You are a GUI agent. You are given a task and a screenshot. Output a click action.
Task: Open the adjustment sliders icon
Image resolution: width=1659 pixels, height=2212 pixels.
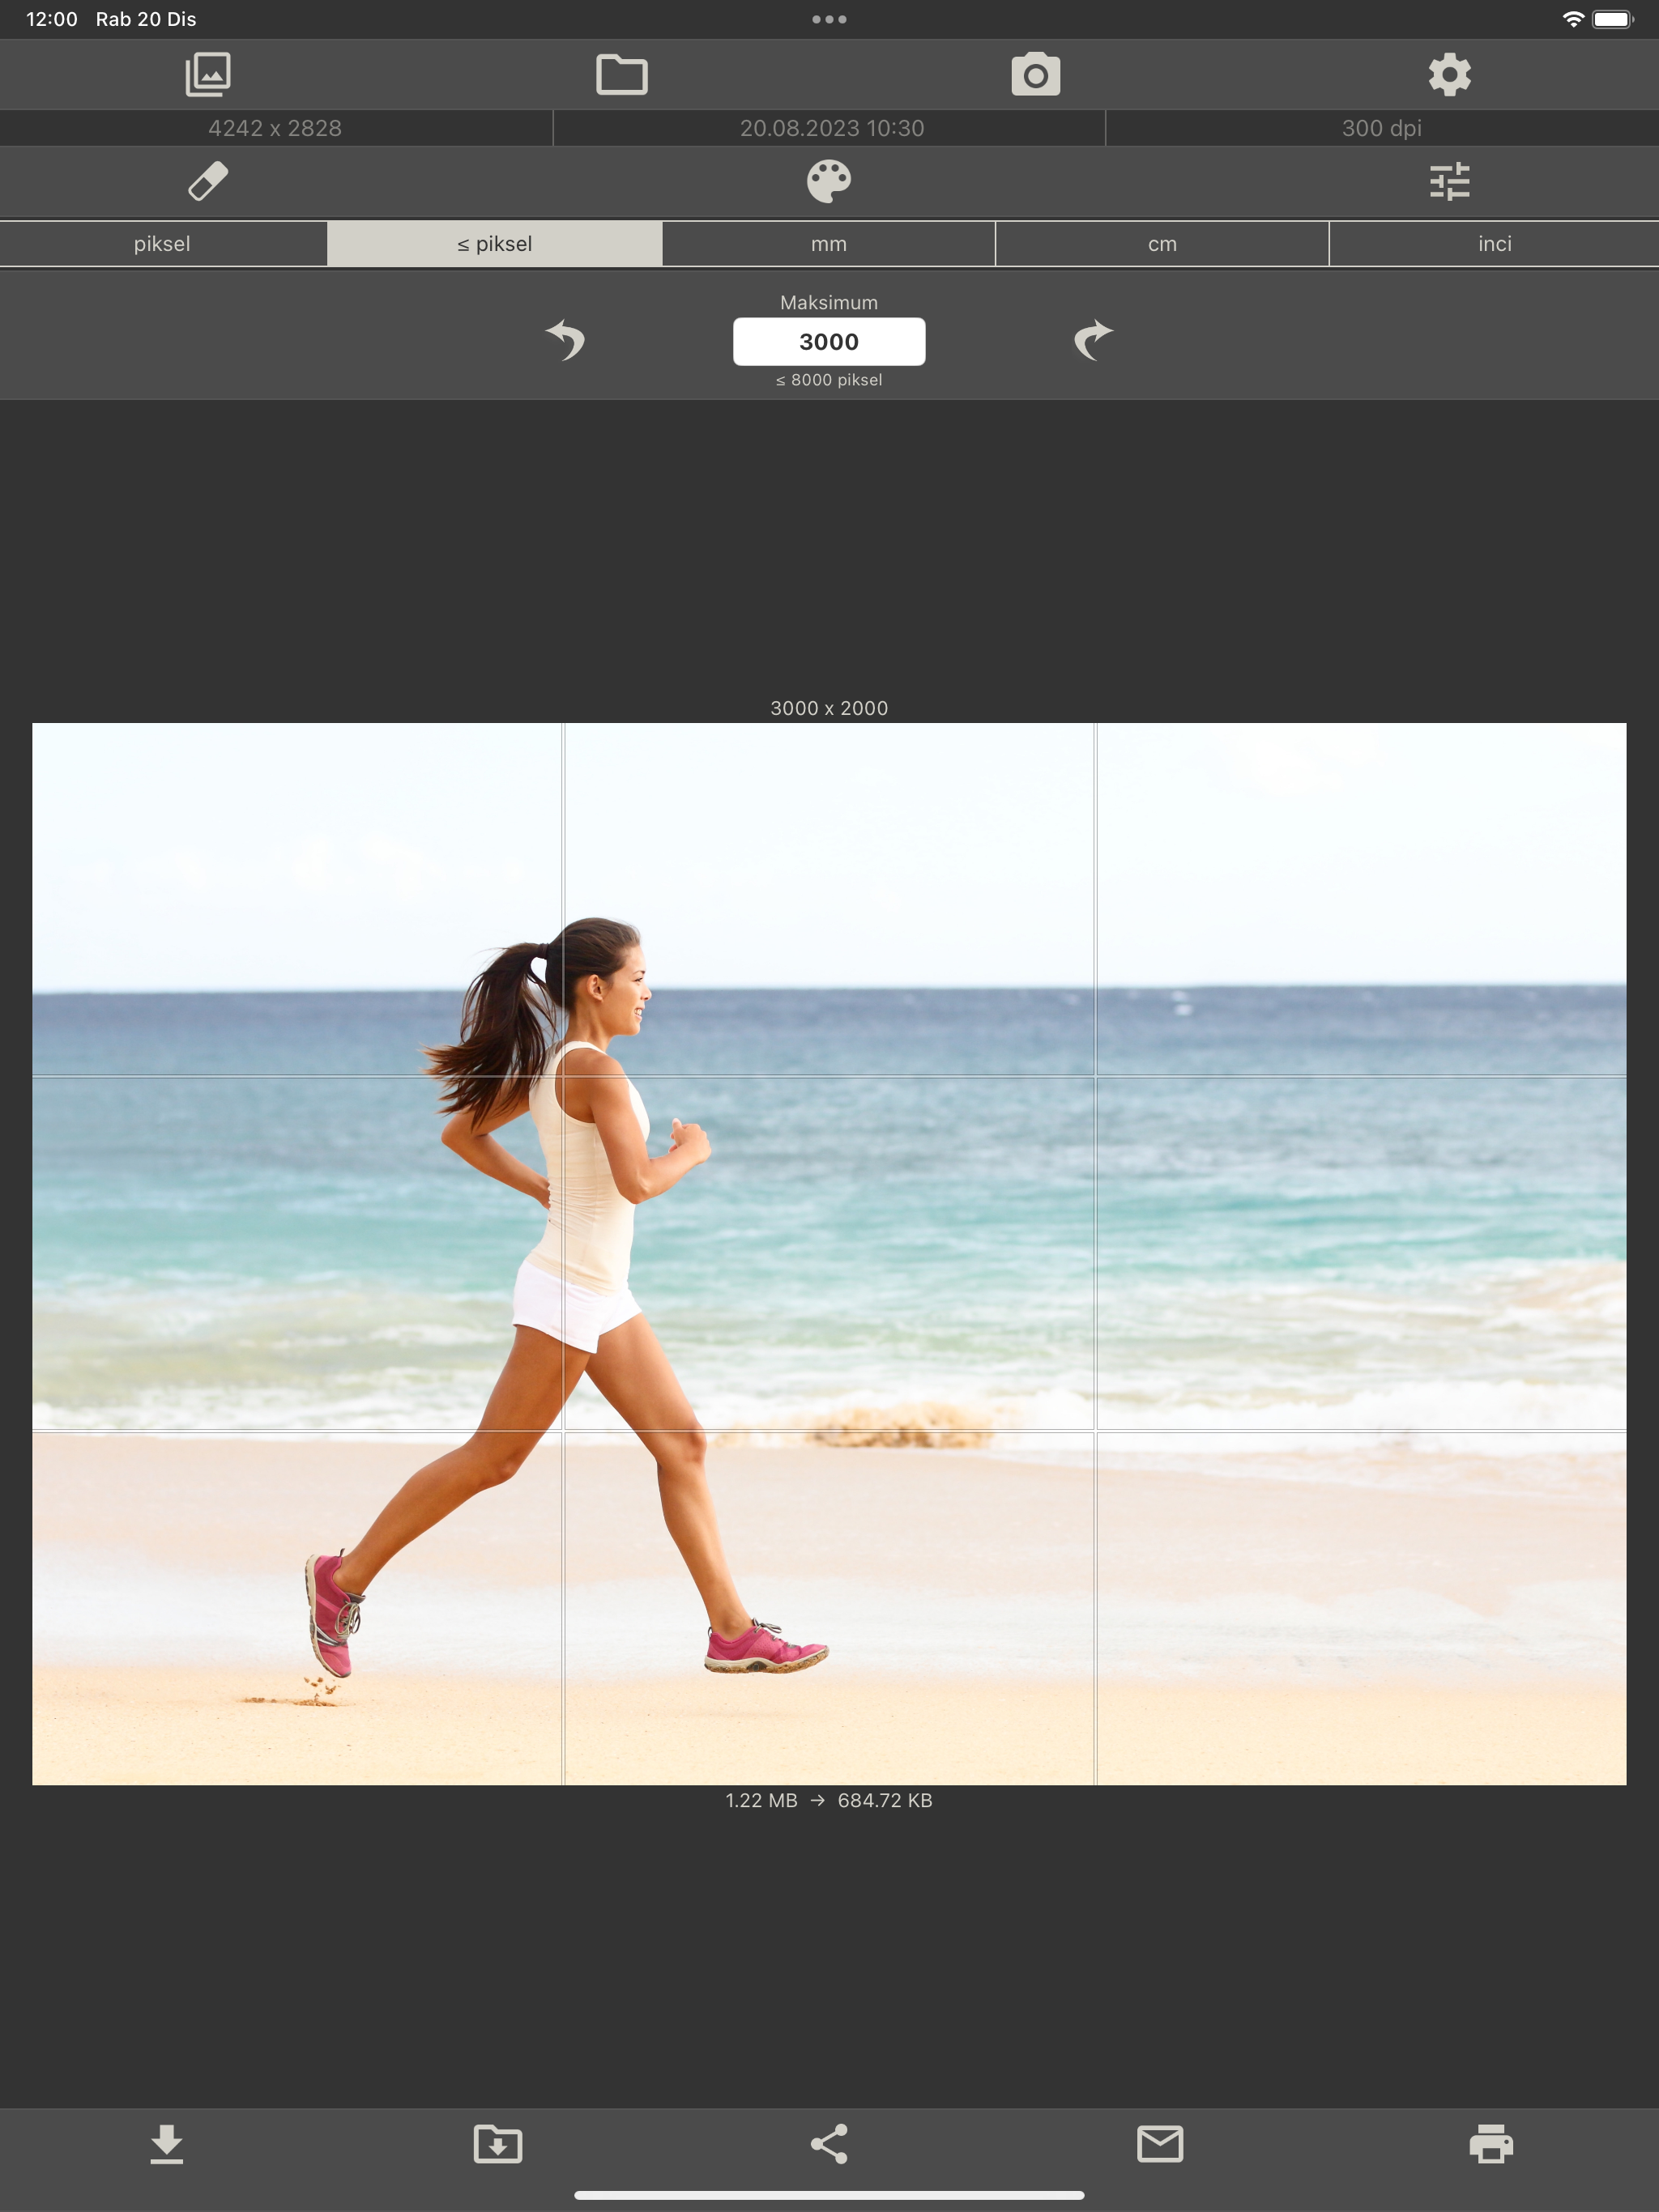point(1449,182)
